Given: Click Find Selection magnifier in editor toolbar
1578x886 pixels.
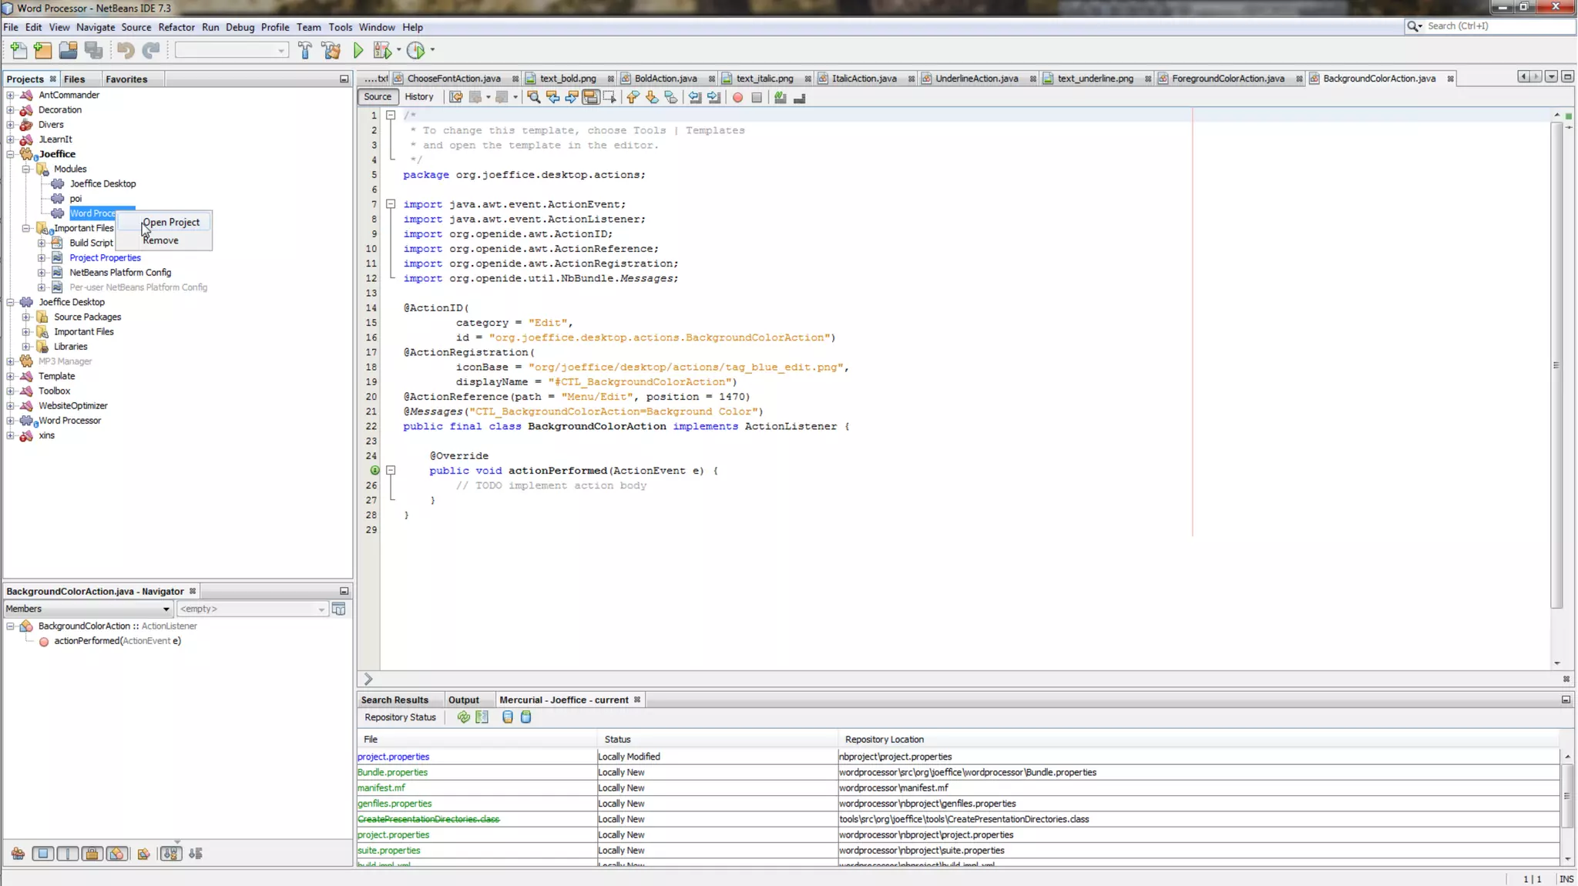Looking at the screenshot, I should point(533,97).
